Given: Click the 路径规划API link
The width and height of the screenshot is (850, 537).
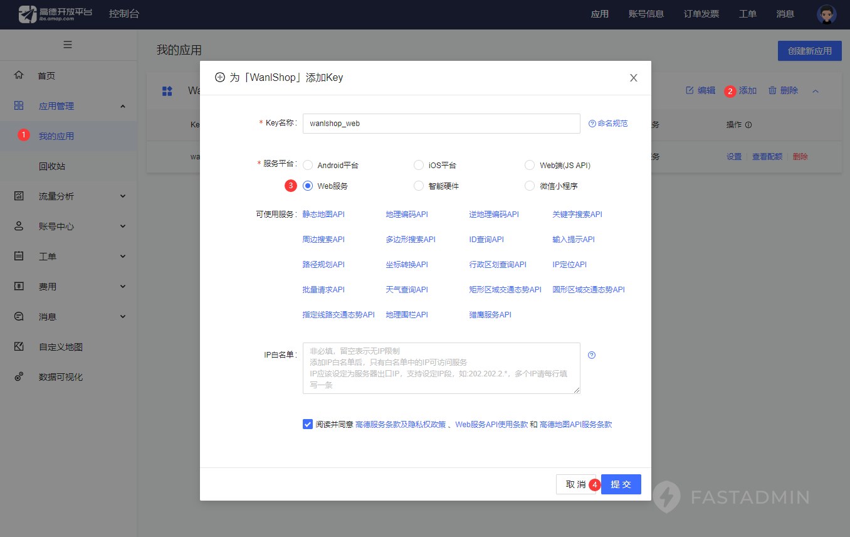Looking at the screenshot, I should coord(323,265).
